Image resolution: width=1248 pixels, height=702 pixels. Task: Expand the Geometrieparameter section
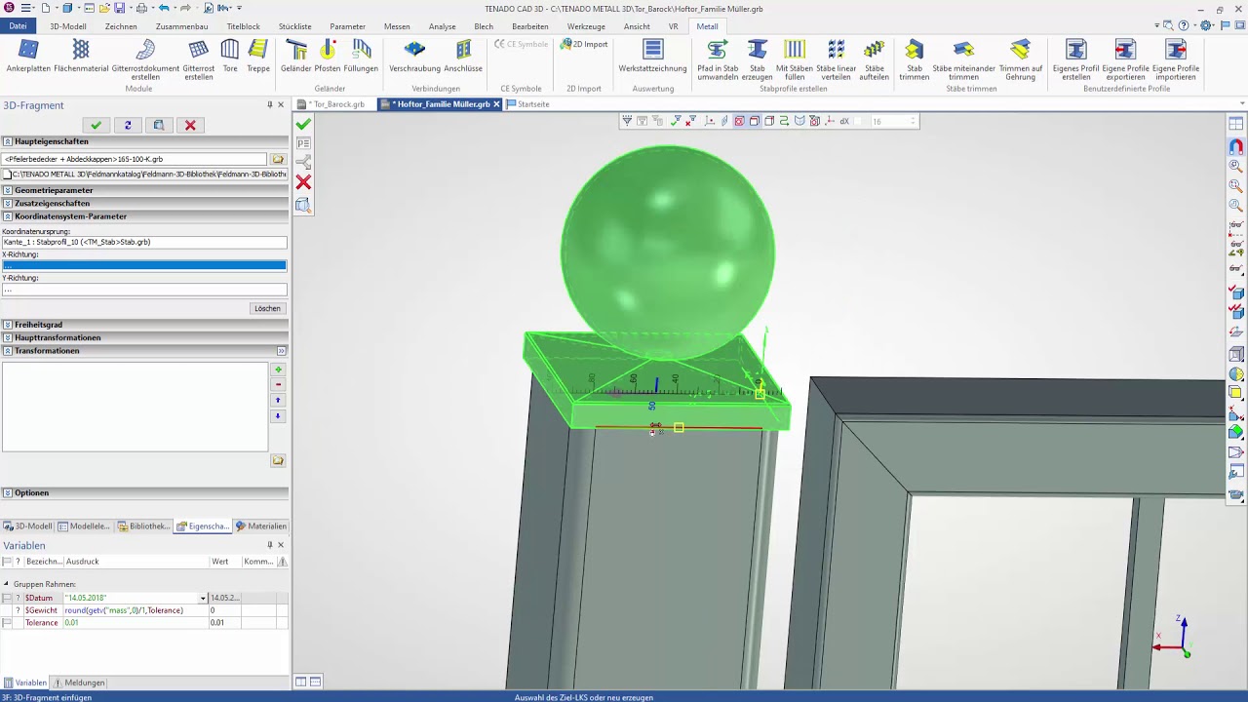point(8,190)
